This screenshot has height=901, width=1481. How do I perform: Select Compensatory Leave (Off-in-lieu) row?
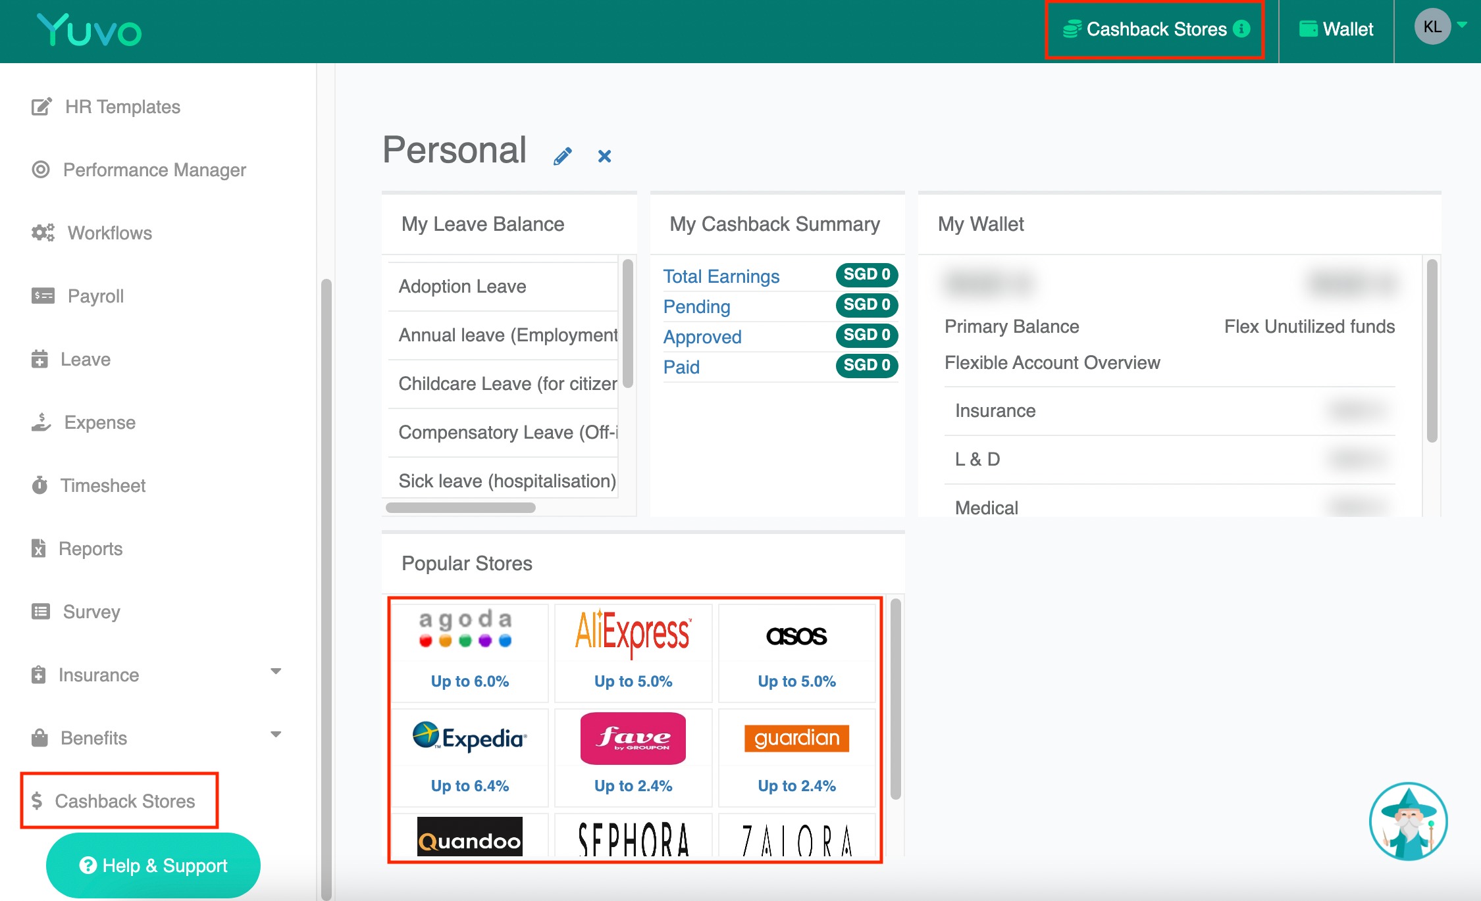coord(504,433)
